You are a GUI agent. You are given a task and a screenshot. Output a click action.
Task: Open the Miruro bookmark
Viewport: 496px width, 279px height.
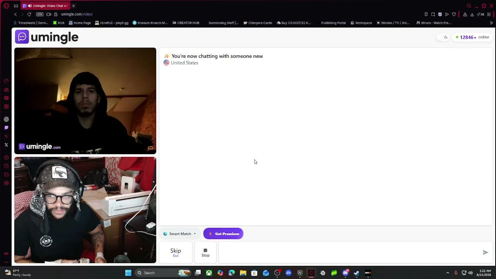coord(434,23)
